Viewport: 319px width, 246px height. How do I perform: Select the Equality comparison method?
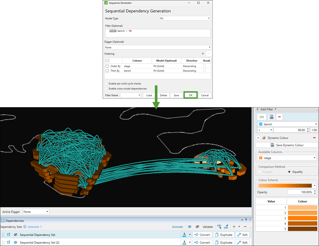coord(290,172)
